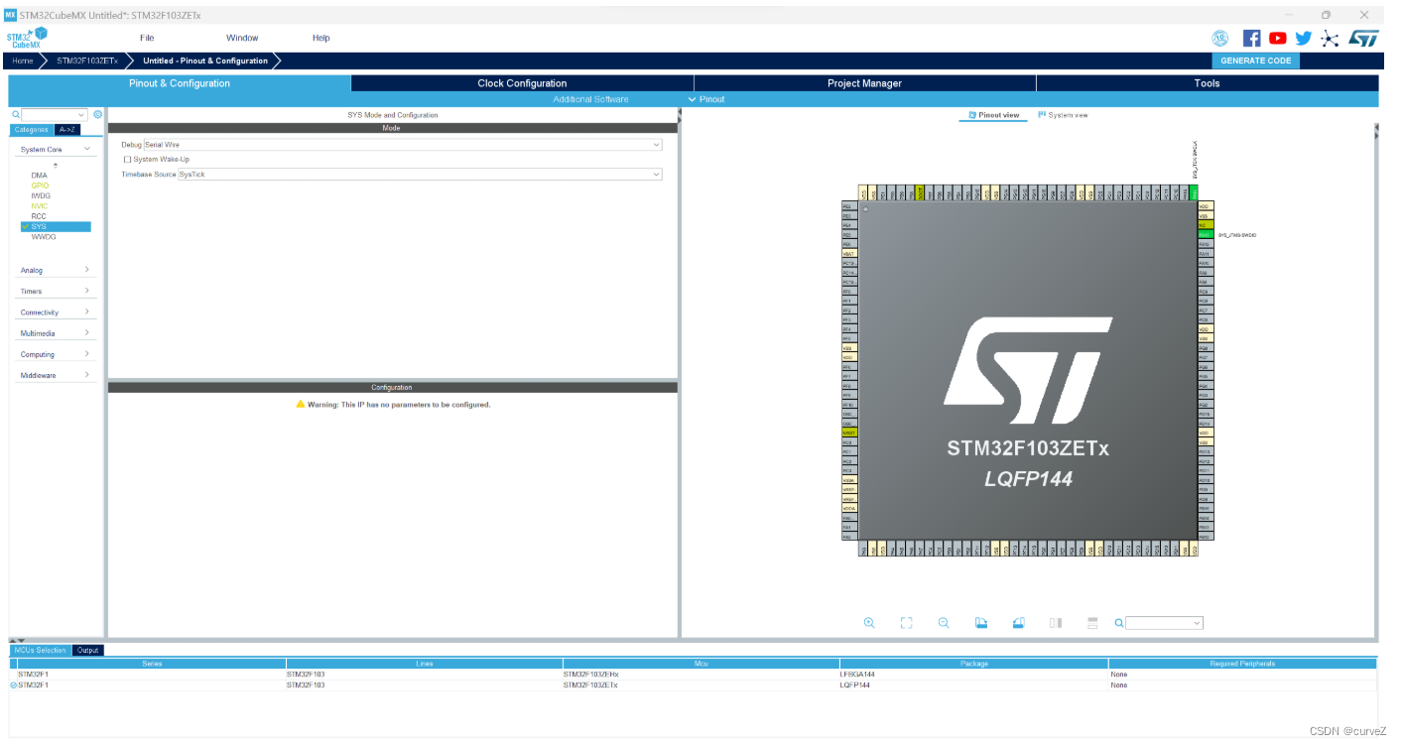Open the ST Facebook page icon
Image resolution: width=1402 pixels, height=745 pixels.
pyautogui.click(x=1252, y=38)
